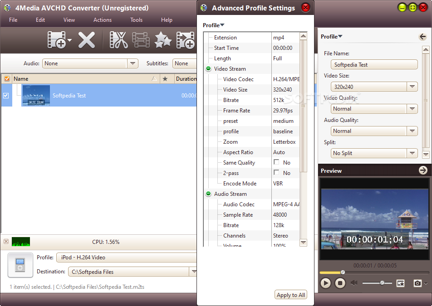Open the Video Quality dropdown
The image size is (432, 306).
pyautogui.click(x=412, y=109)
